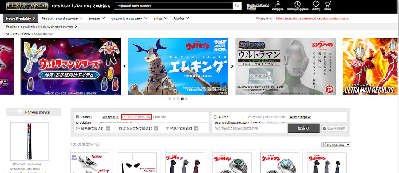Open Nowe Produkty menu tab
This screenshot has width=399, height=173.
20,19
